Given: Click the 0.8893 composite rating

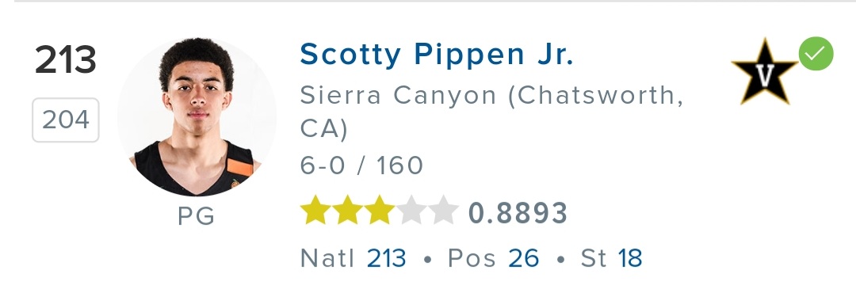Looking at the screenshot, I should pyautogui.click(x=518, y=213).
